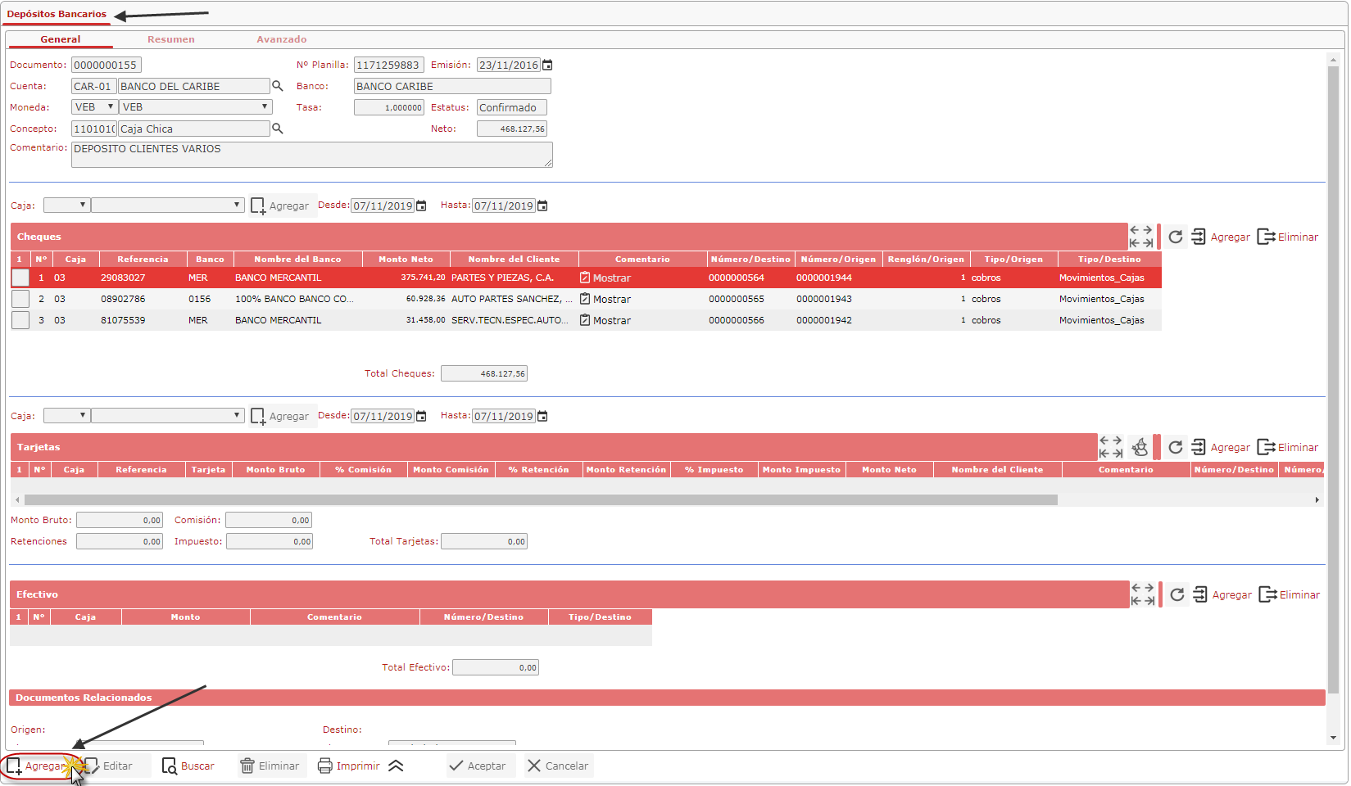Click the magnifier icon next to Cuenta field
The image size is (1351, 786).
pyautogui.click(x=278, y=86)
